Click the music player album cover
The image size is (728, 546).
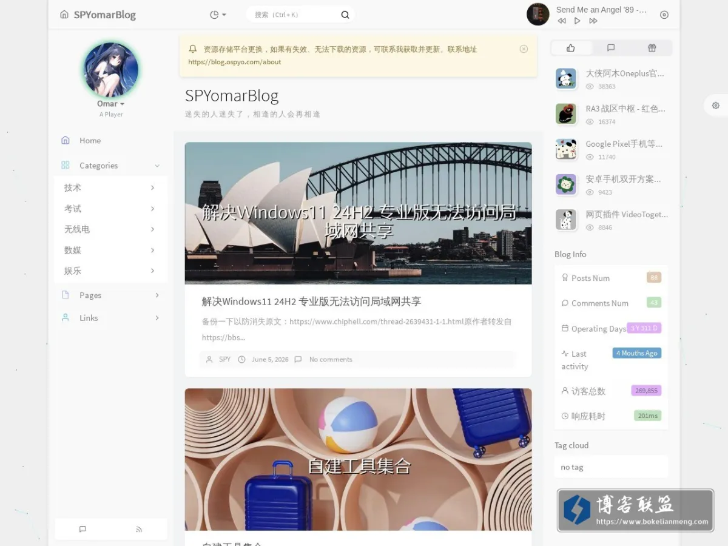[538, 14]
